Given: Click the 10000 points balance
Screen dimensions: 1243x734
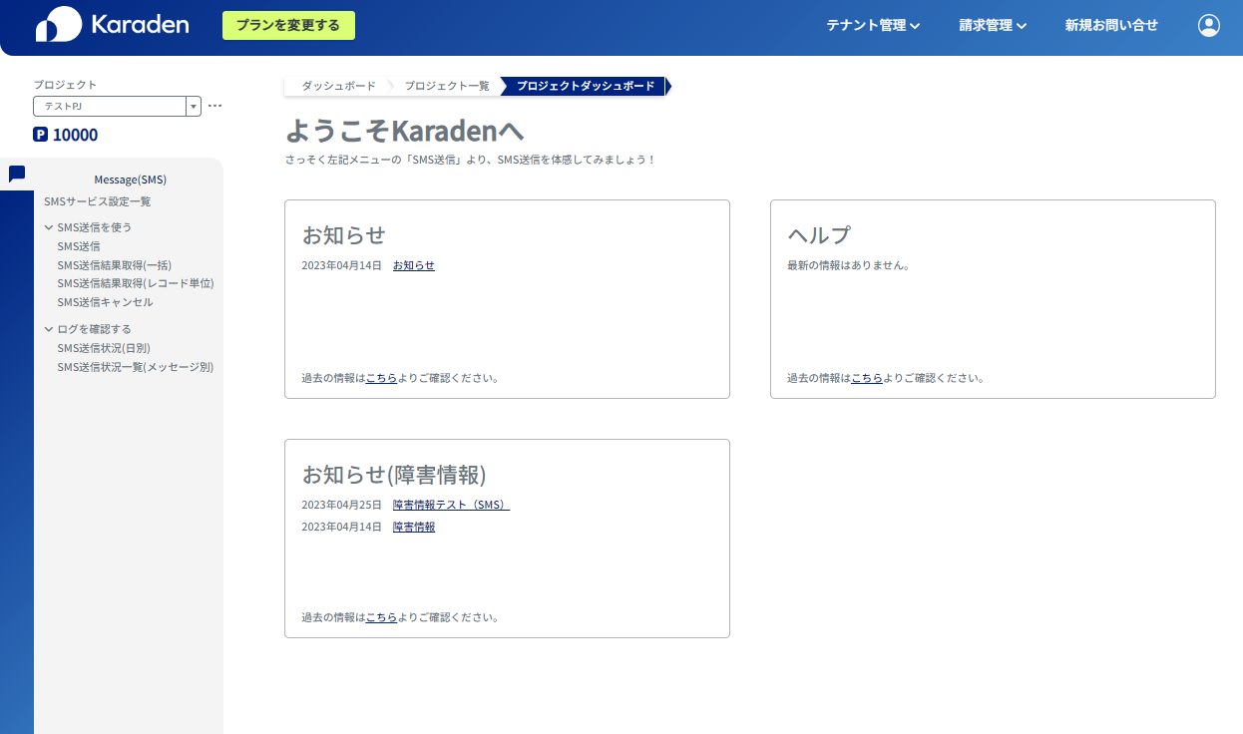Looking at the screenshot, I should pos(75,135).
